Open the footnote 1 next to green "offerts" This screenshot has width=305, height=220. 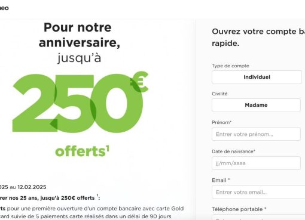click(108, 148)
